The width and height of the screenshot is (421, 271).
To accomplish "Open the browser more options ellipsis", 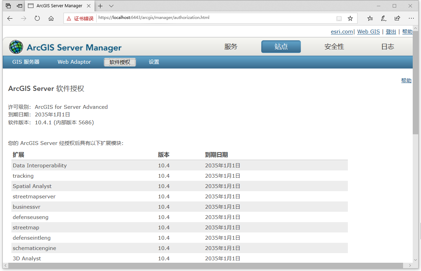I will [411, 18].
